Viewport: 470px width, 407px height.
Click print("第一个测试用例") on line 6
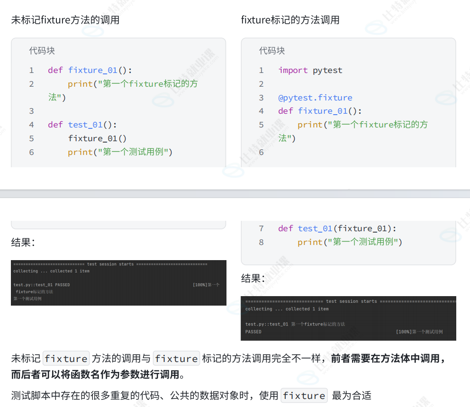[x=120, y=152]
